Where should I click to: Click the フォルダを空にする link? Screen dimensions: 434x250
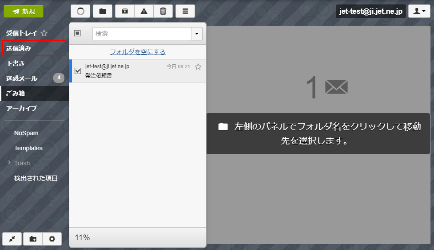click(138, 52)
